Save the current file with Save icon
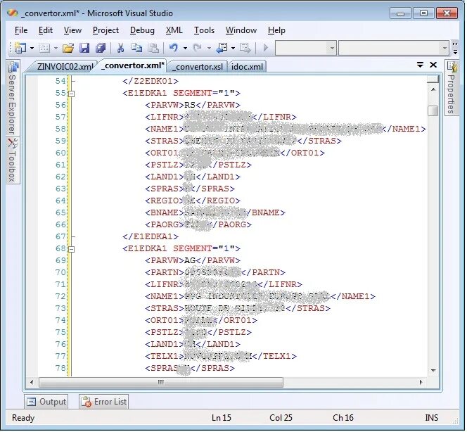 point(84,48)
